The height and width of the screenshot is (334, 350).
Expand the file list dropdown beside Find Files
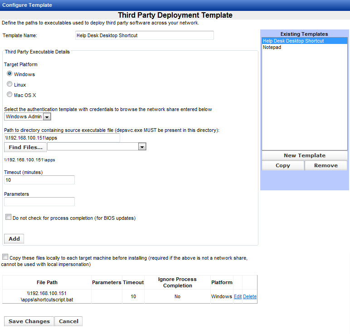(142, 147)
